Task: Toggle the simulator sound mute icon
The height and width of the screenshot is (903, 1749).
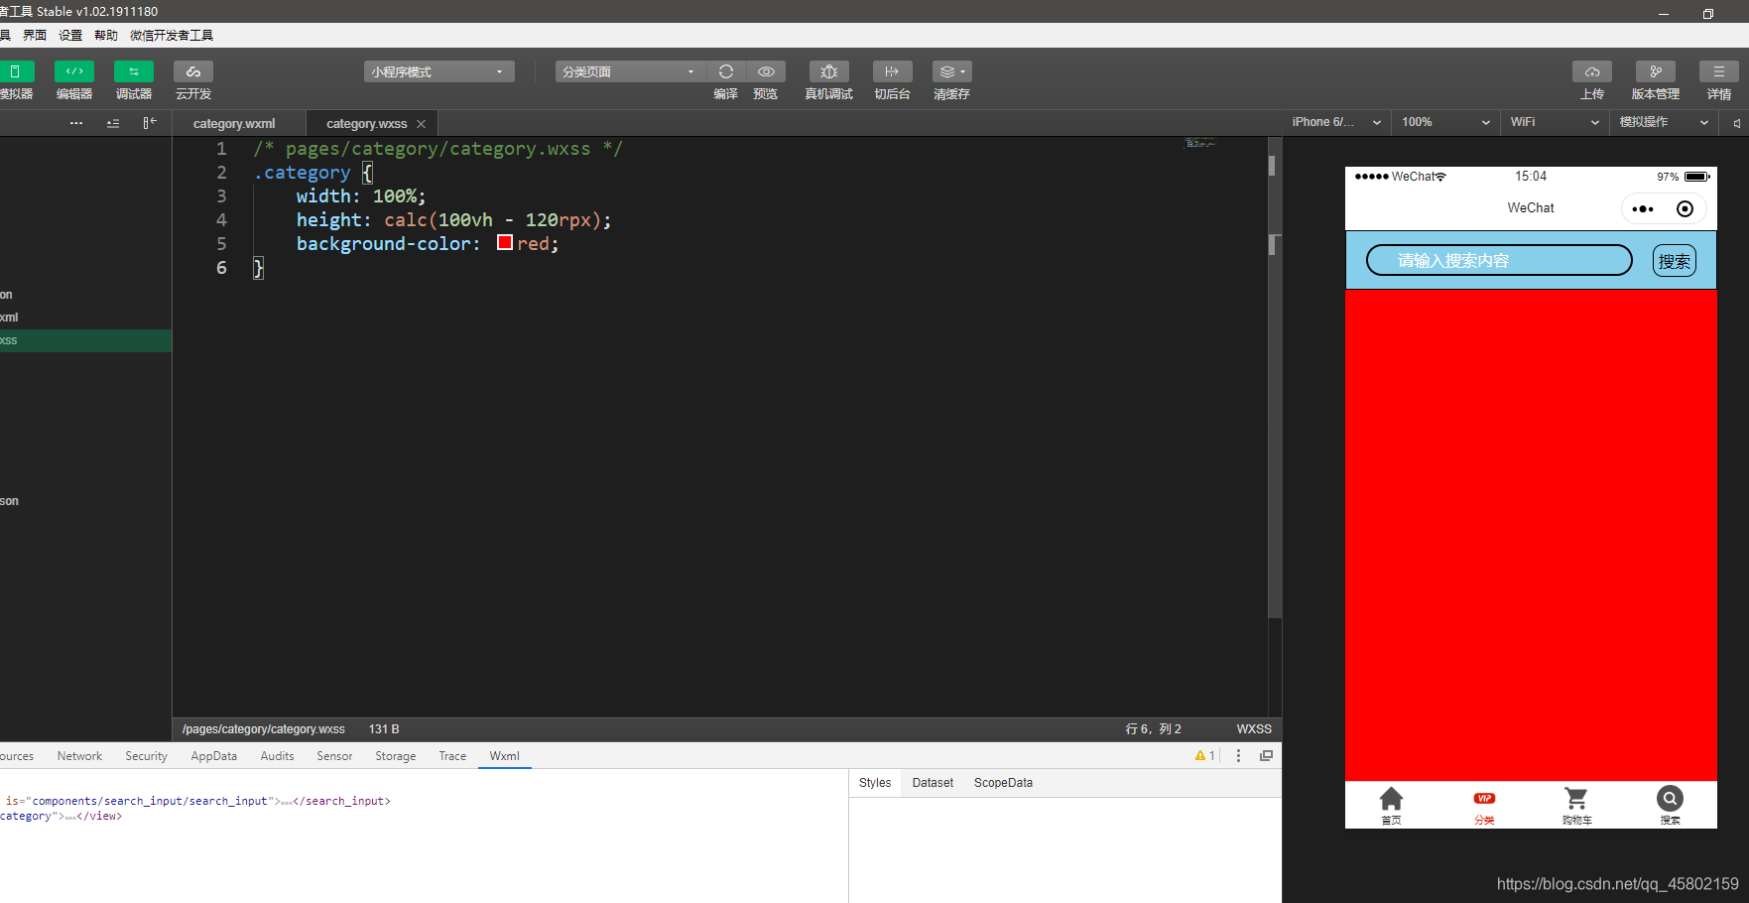Action: tap(1736, 123)
